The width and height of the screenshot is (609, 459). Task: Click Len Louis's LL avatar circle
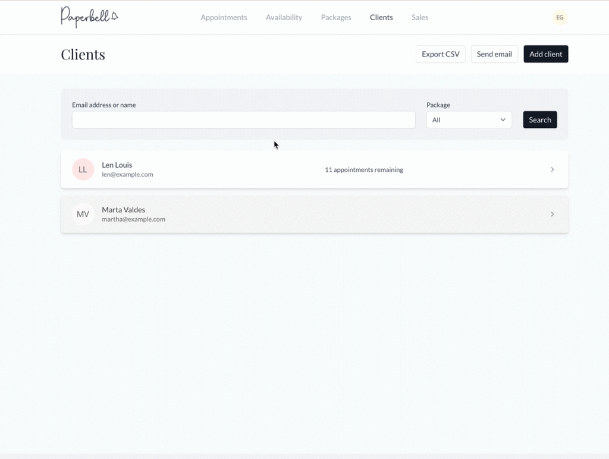coord(83,169)
